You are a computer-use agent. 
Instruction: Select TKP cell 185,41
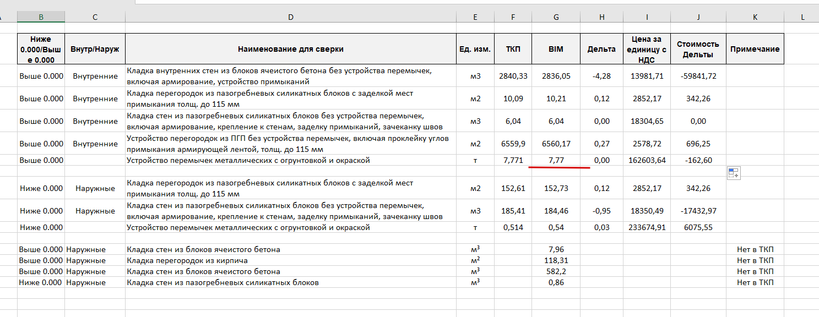(x=513, y=211)
